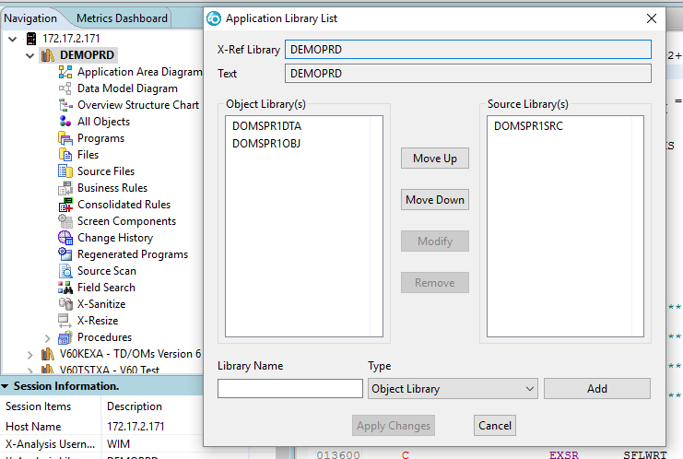This screenshot has width=683, height=459.
Task: Click the Data Model Diagram icon
Action: coord(65,88)
